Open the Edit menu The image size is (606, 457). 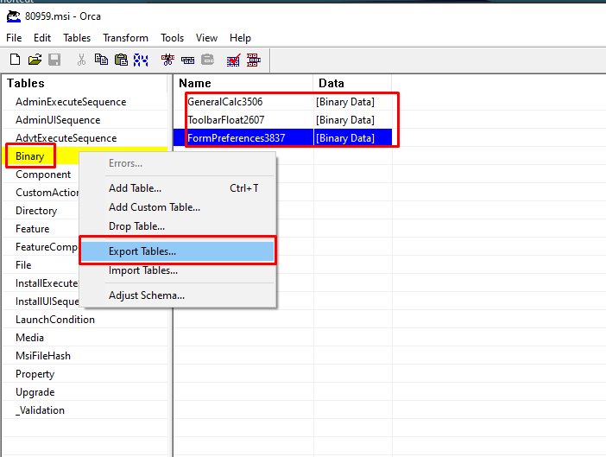tap(42, 38)
